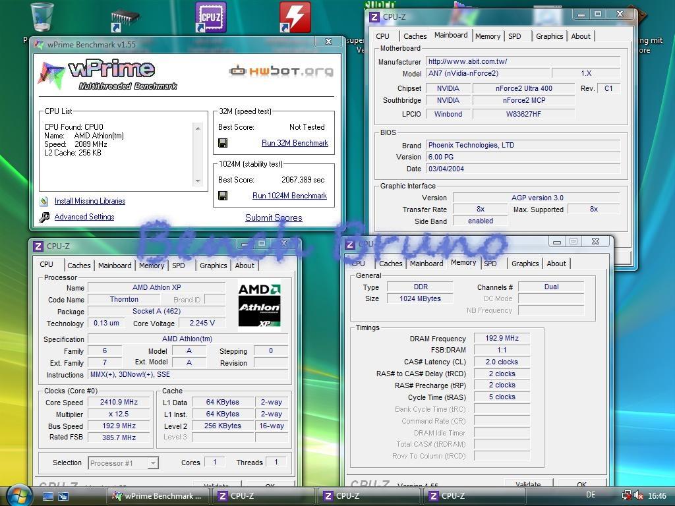The width and height of the screenshot is (675, 506).
Task: Click the floppy save icon for 32M score
Action: click(x=223, y=143)
